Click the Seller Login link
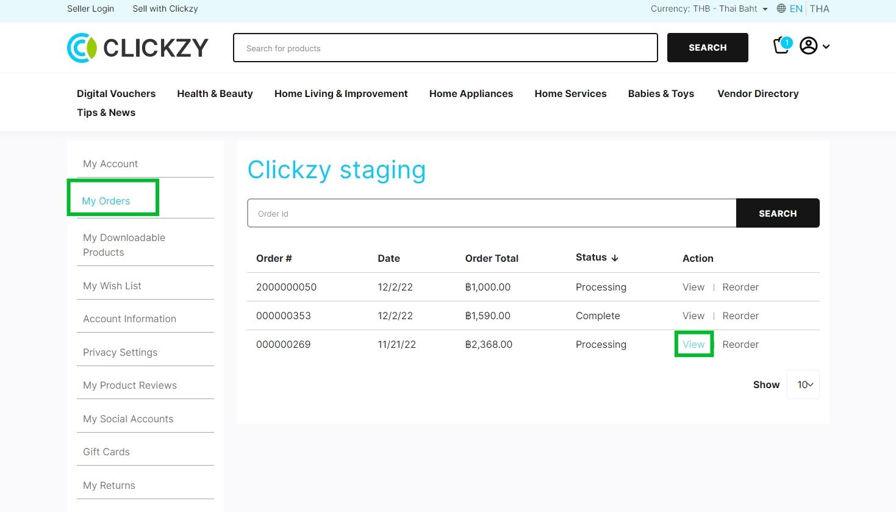Screen dimensions: 896x512 point(90,9)
